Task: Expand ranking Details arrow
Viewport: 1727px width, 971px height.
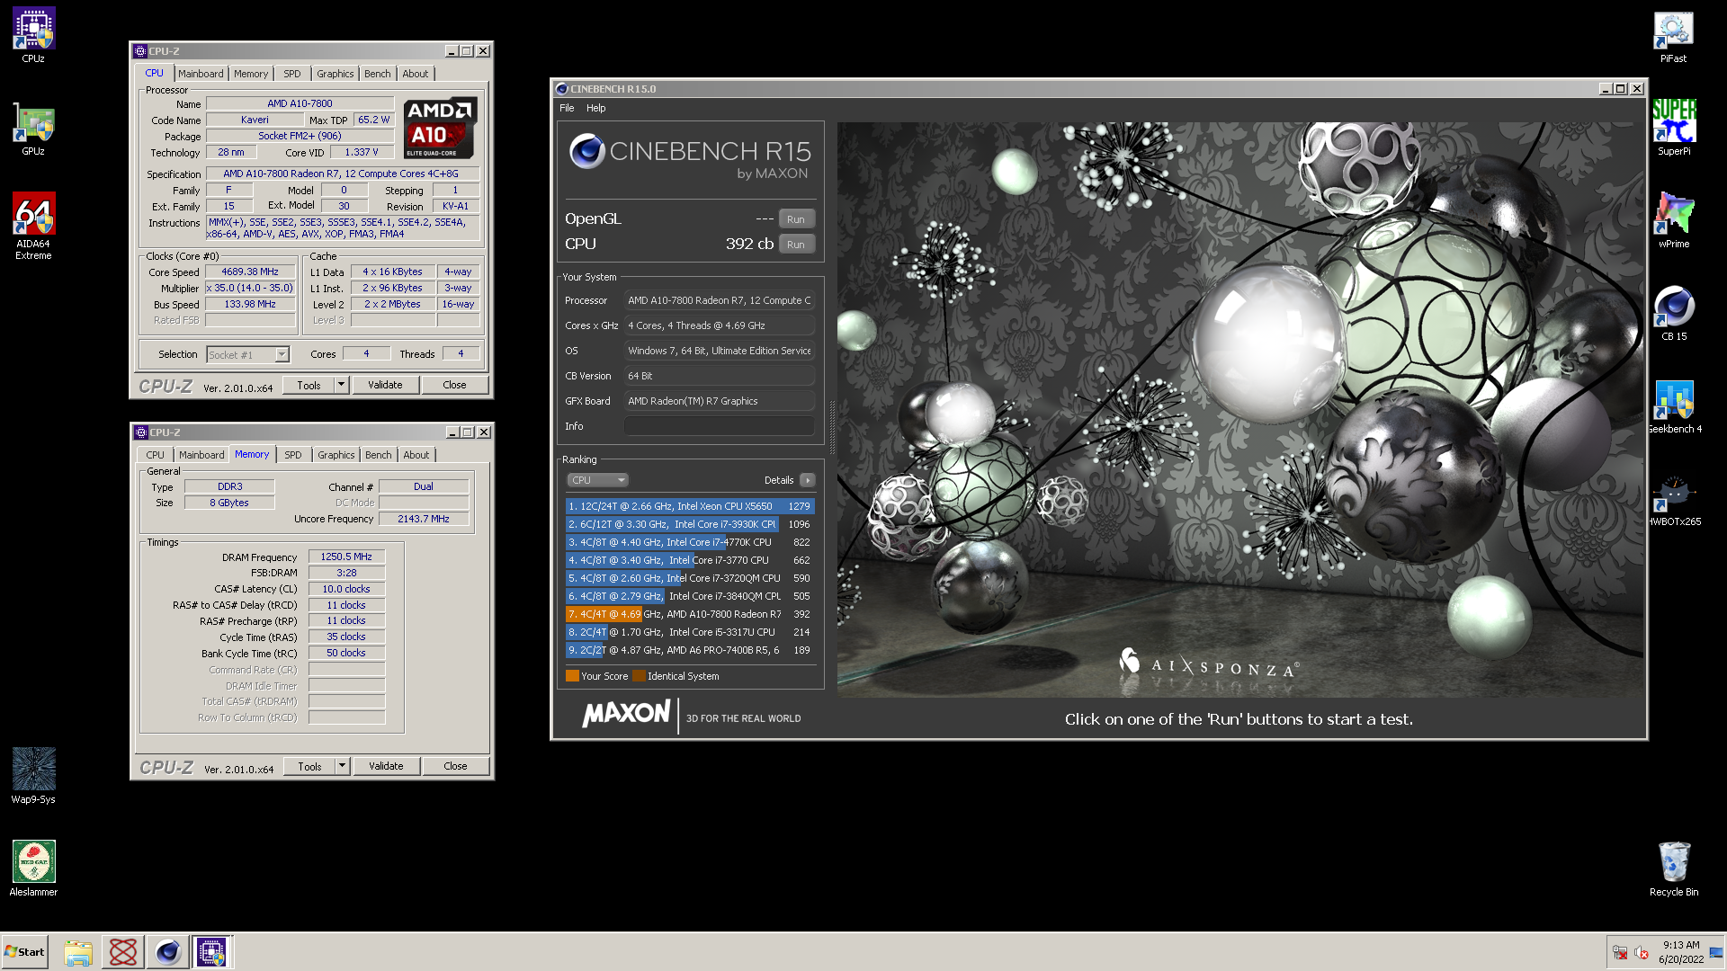Action: 807,480
